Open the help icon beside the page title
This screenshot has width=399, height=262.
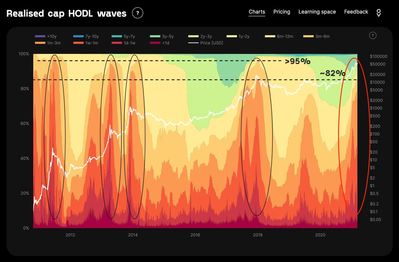(137, 13)
